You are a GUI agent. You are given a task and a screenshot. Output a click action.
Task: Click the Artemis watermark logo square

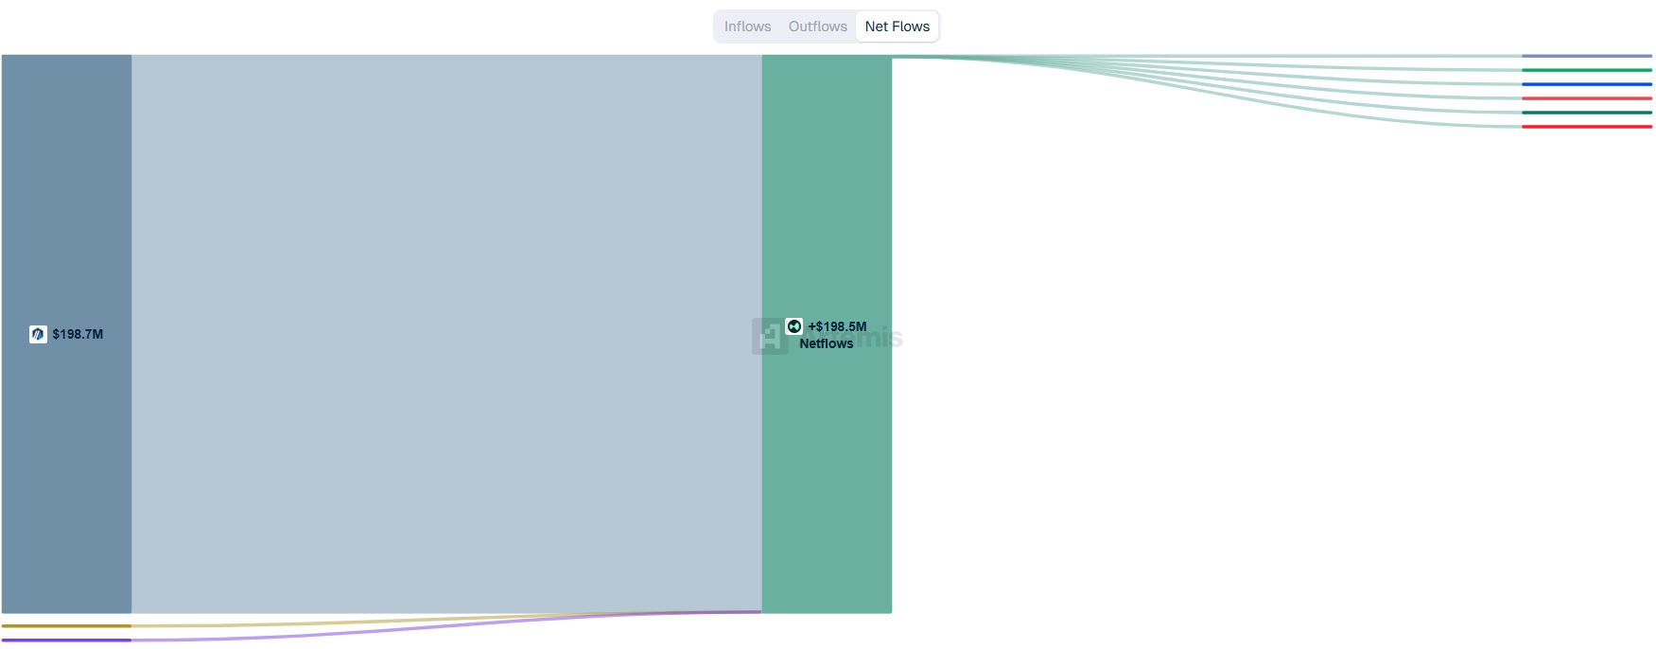coord(769,337)
